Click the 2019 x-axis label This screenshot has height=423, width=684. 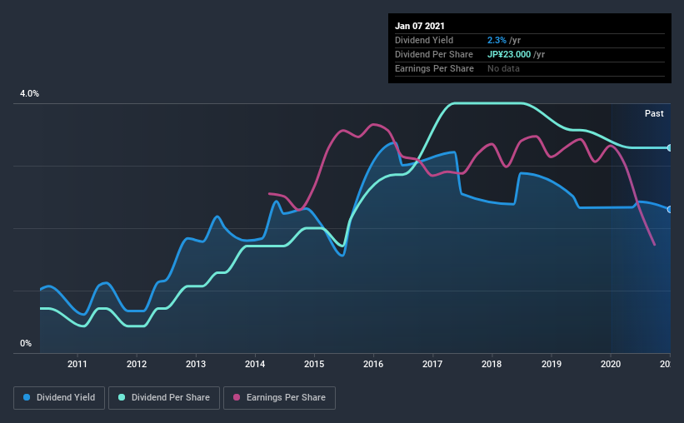pyautogui.click(x=552, y=364)
